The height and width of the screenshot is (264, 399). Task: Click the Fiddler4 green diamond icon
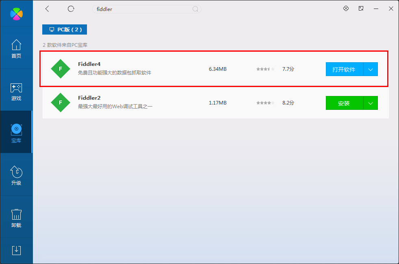tap(61, 69)
